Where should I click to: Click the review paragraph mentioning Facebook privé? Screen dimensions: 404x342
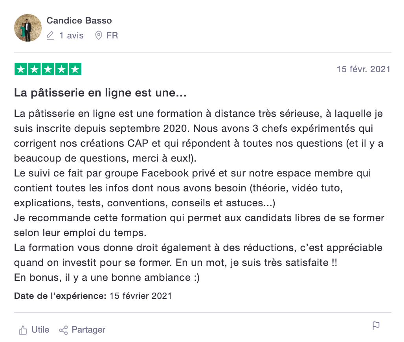coord(193,188)
